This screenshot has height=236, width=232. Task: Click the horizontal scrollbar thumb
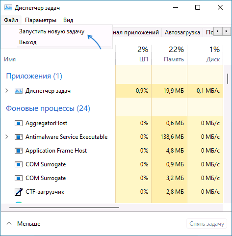click(64, 208)
